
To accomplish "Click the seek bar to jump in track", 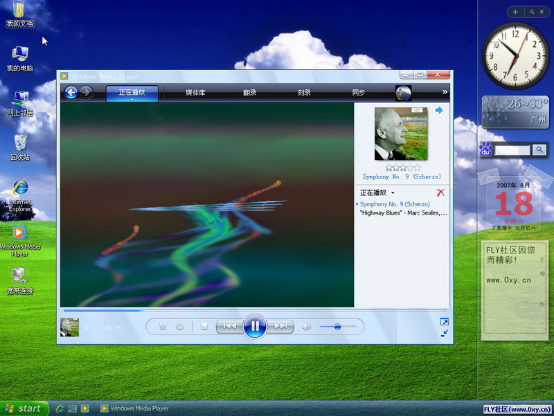I will 255,311.
